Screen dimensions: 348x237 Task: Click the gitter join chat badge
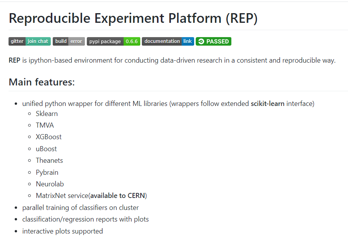click(x=29, y=41)
